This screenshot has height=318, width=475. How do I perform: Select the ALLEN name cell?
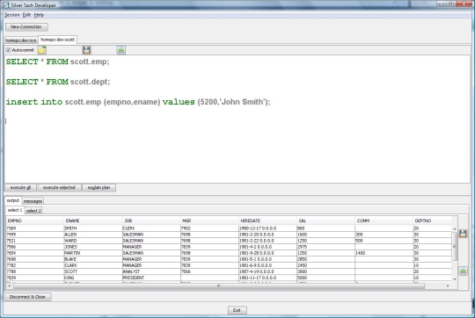[92, 235]
